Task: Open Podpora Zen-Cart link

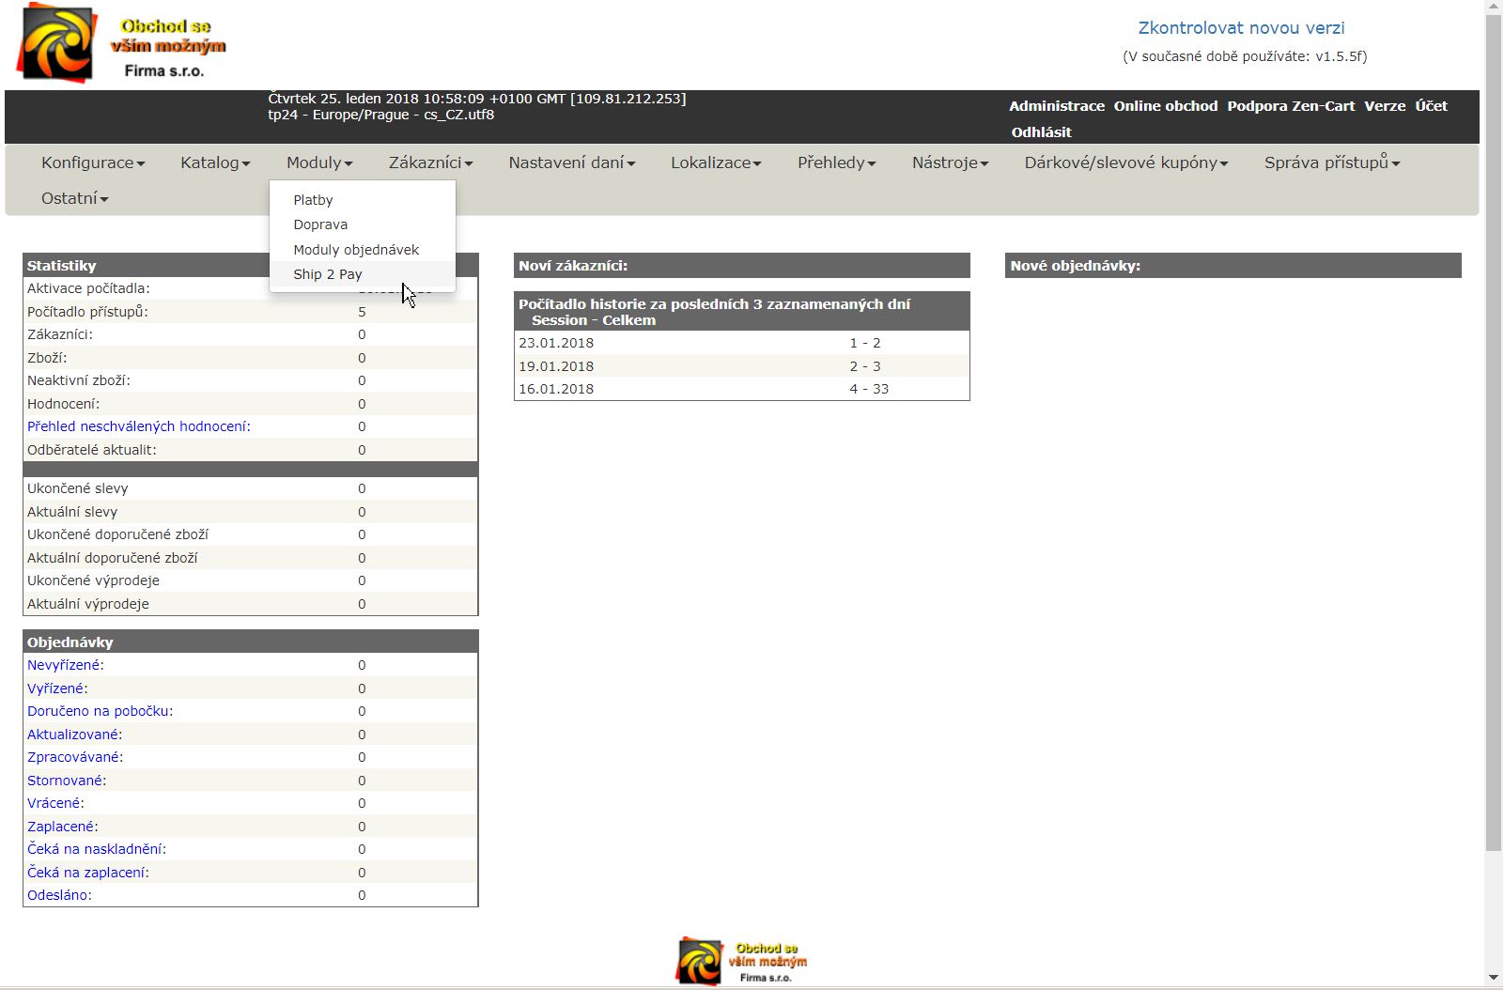Action: click(1291, 106)
